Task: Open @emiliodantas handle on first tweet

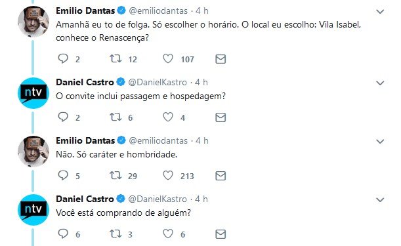Action: coord(158,11)
